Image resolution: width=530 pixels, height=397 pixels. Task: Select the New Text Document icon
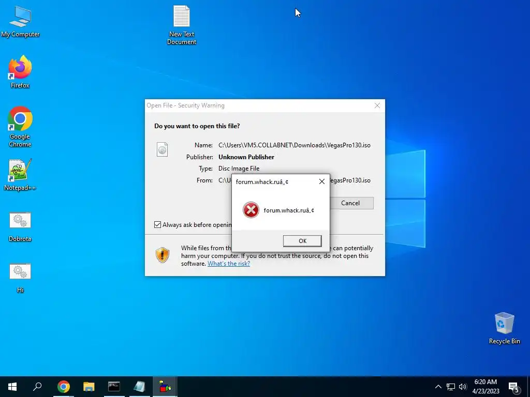(x=182, y=25)
